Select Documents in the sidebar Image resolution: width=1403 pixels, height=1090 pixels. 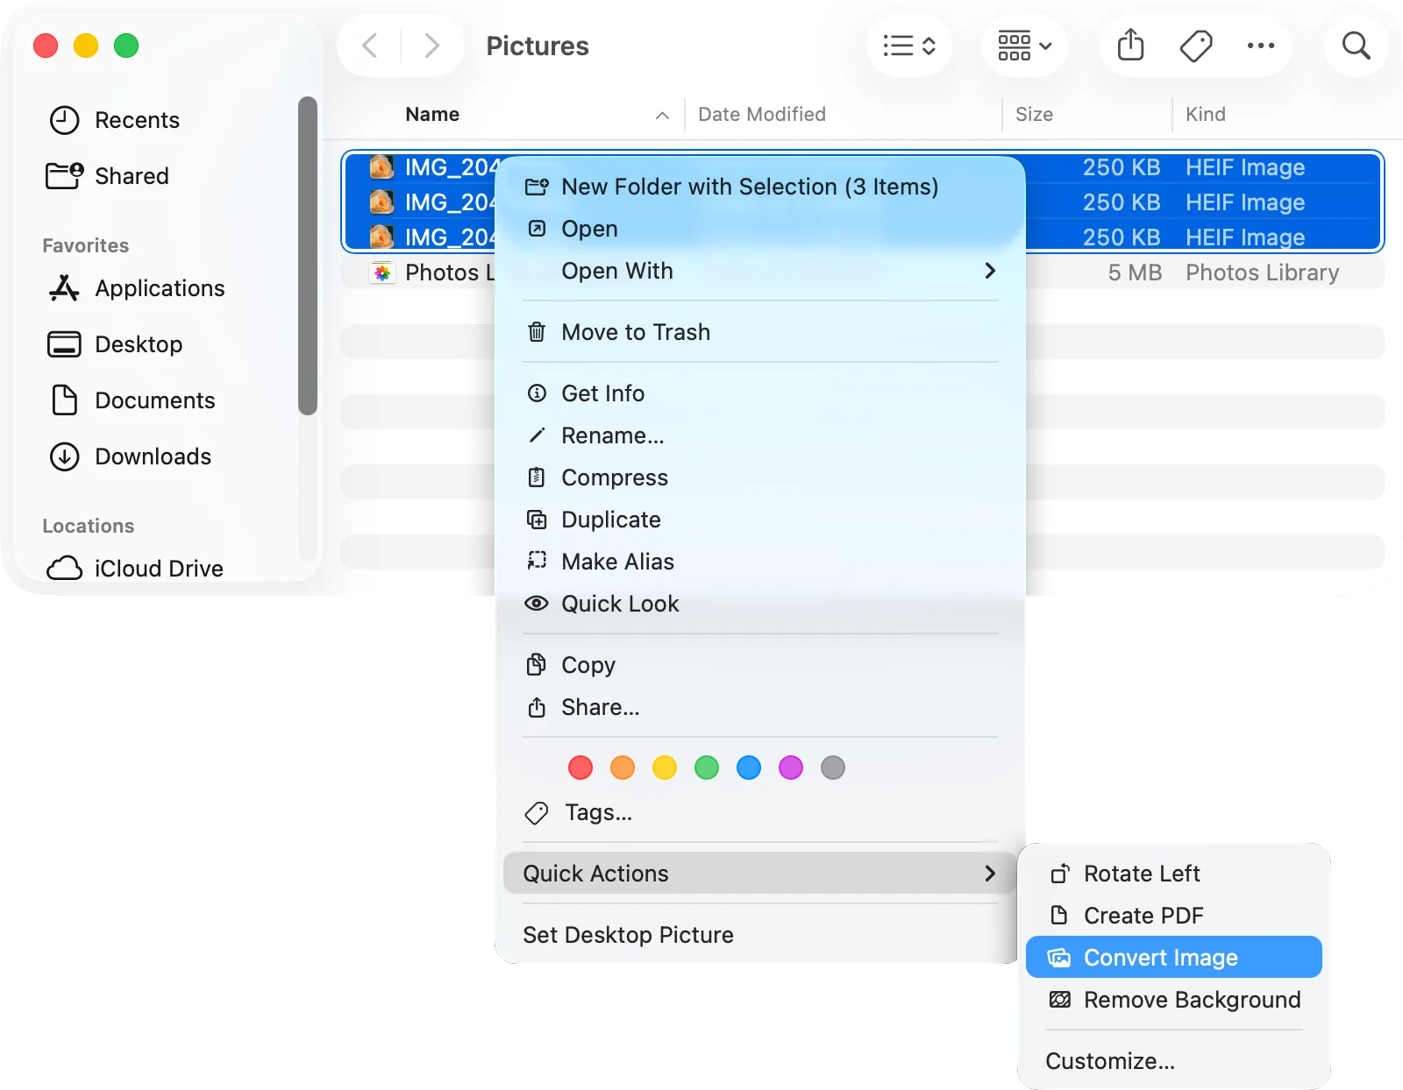132,400
